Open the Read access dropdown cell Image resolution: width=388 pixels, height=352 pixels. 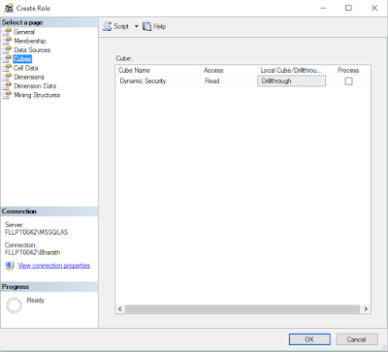coord(229,81)
